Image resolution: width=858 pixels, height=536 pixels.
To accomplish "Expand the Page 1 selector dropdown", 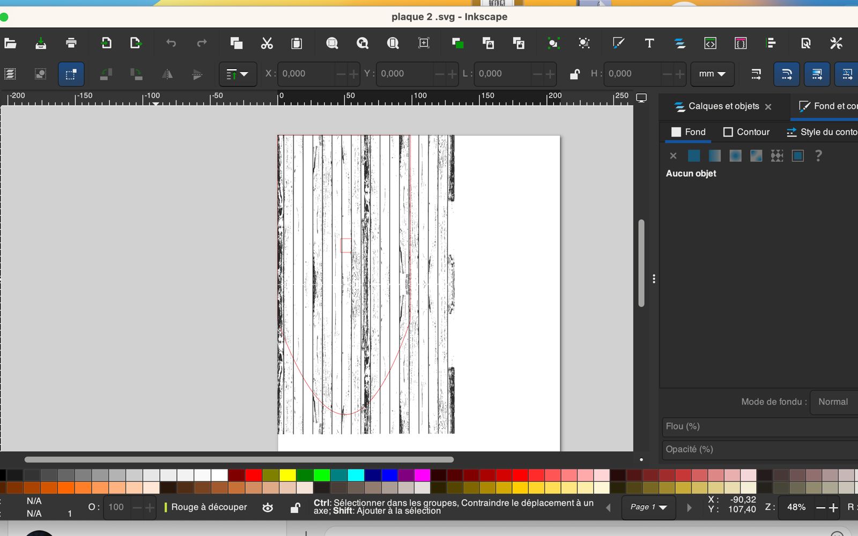I will coord(649,507).
